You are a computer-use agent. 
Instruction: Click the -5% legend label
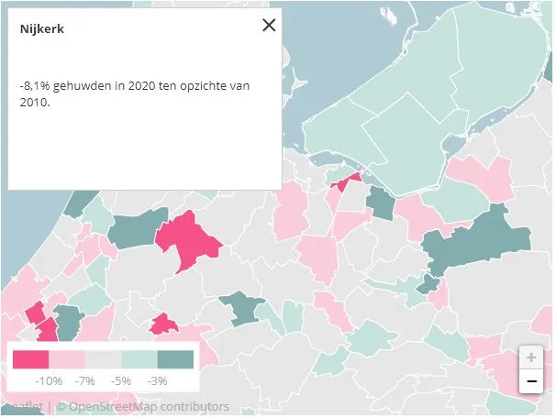tap(122, 380)
